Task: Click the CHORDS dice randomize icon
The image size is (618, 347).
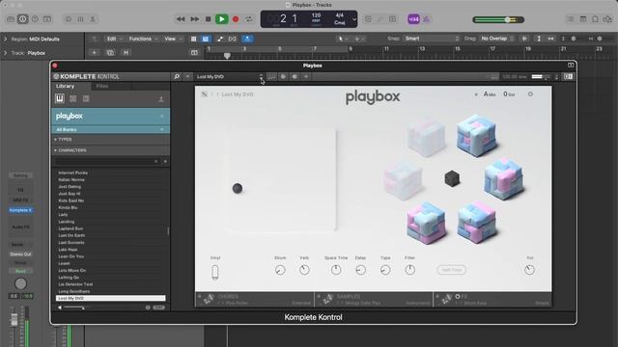Action: [x=209, y=300]
